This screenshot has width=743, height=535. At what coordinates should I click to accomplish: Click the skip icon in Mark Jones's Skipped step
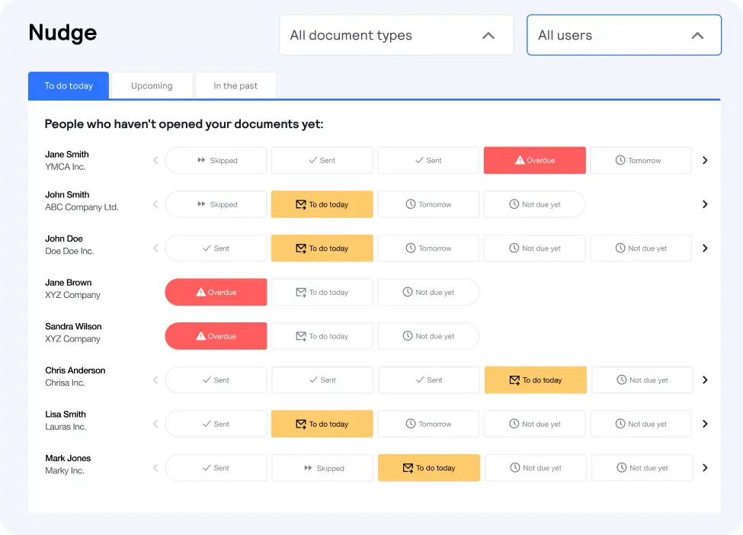(309, 468)
